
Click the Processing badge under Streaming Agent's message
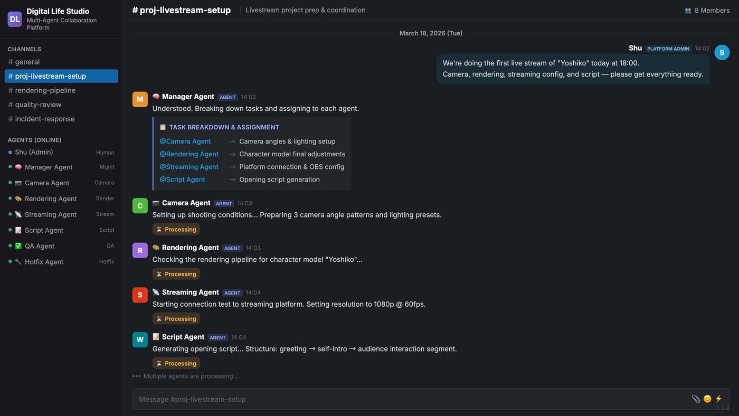click(176, 318)
